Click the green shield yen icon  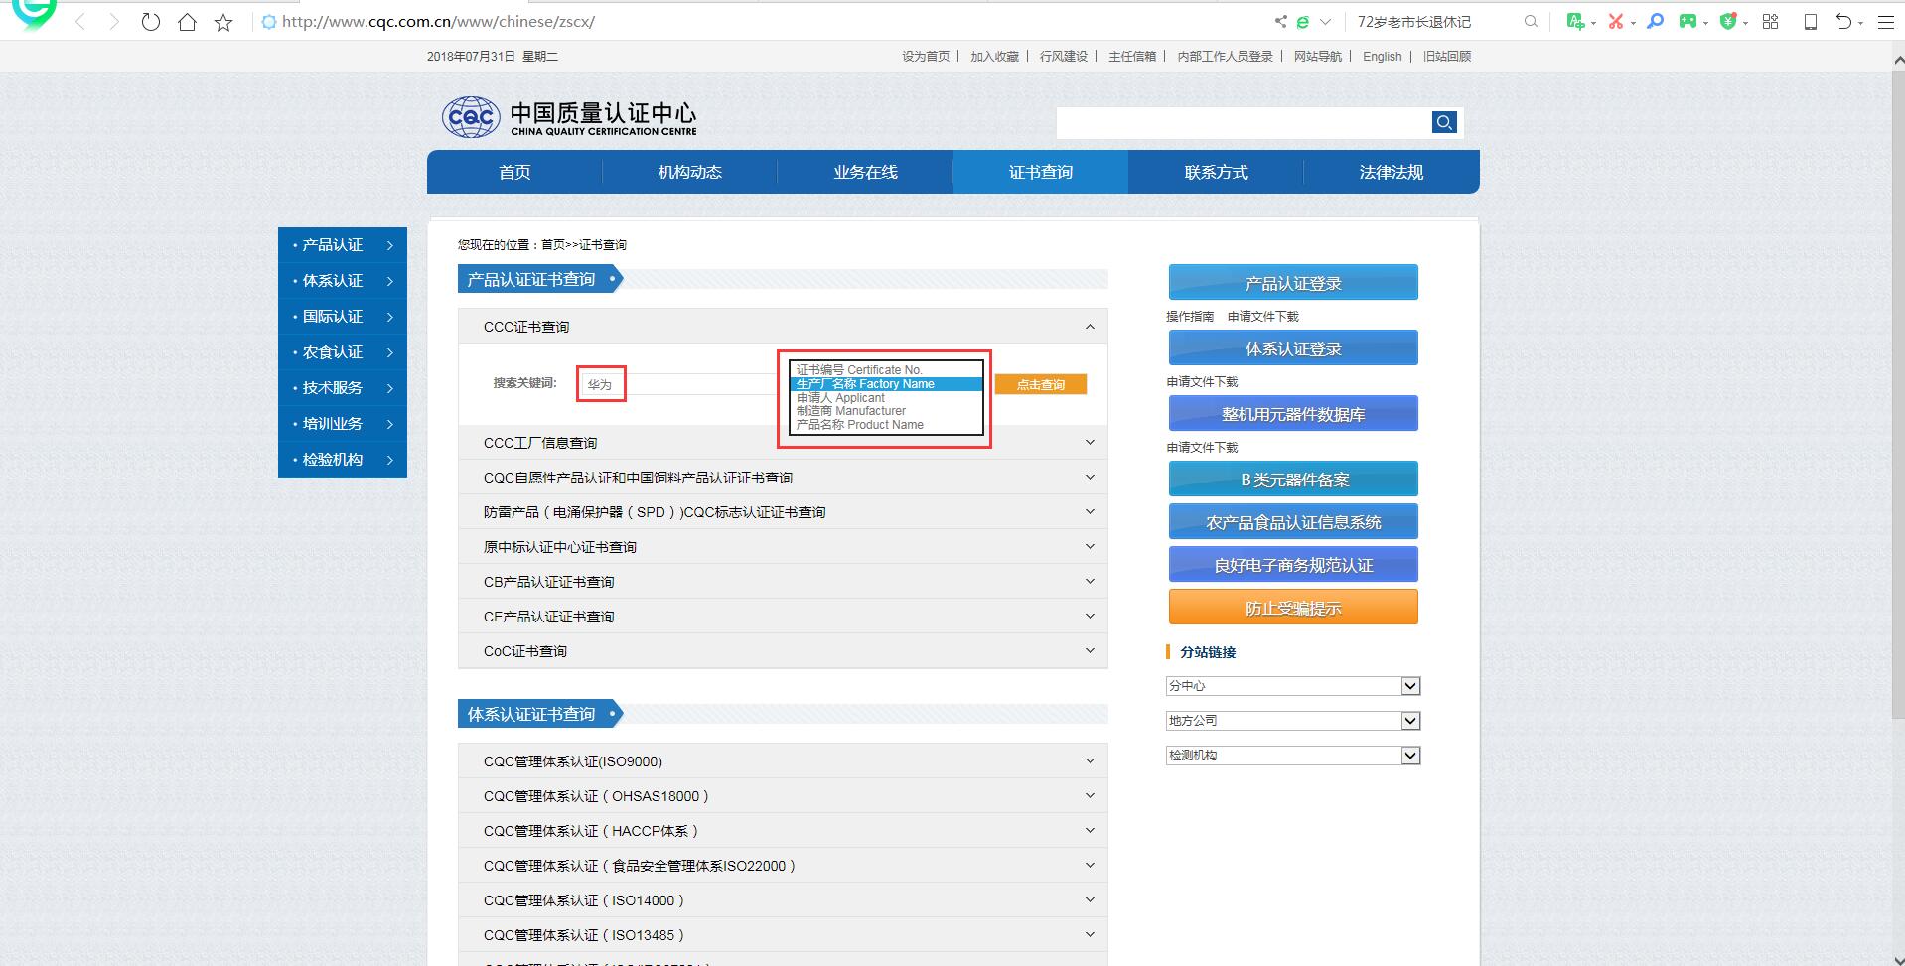click(x=1729, y=21)
